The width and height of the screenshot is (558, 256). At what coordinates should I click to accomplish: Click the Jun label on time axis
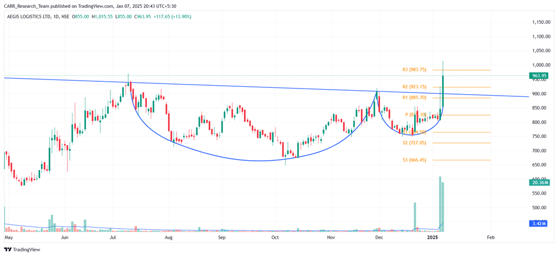(64, 237)
